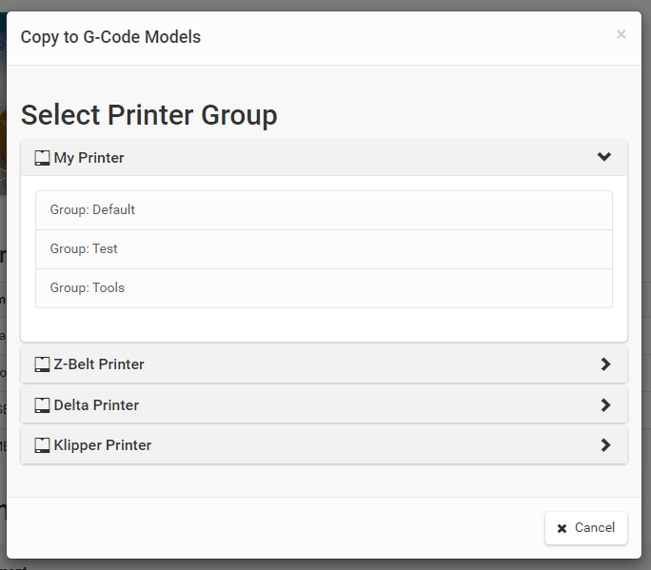Click the Copy to G-Code Models title
The image size is (651, 570).
pyautogui.click(x=110, y=37)
